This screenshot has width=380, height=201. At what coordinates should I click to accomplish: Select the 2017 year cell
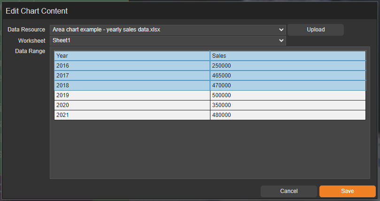132,76
